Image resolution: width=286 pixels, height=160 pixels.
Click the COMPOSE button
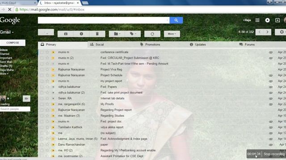tap(13, 43)
